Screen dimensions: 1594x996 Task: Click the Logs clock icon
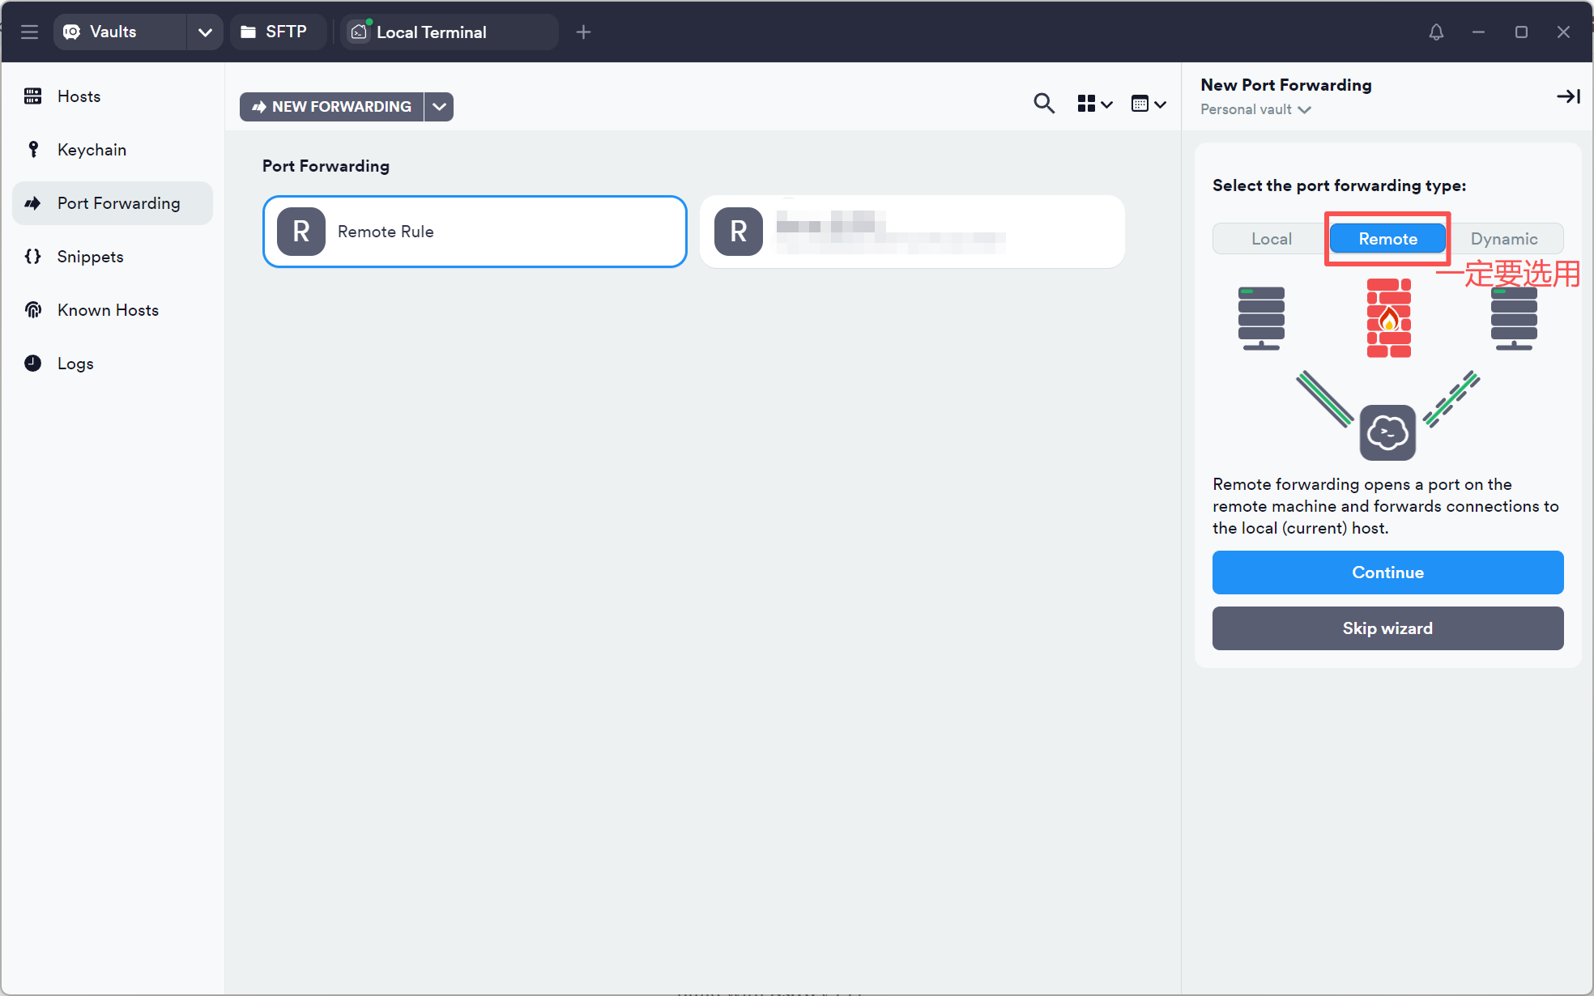pos(33,364)
